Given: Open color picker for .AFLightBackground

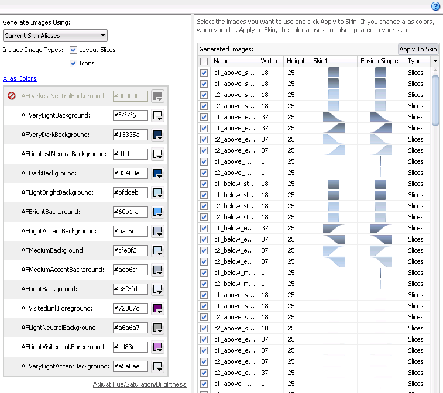Looking at the screenshot, I should point(157,289).
